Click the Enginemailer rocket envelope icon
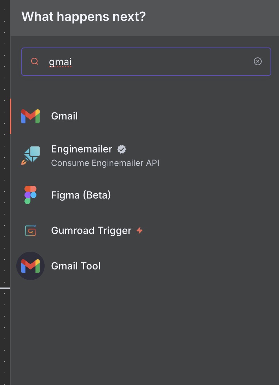The image size is (279, 385). pos(30,156)
